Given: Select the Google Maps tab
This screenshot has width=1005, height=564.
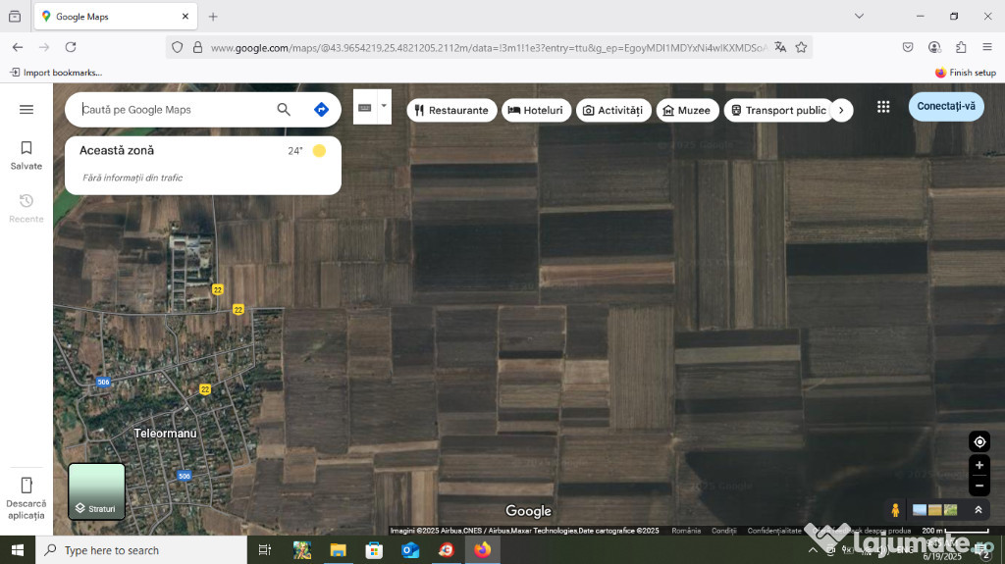Looking at the screenshot, I should [116, 17].
